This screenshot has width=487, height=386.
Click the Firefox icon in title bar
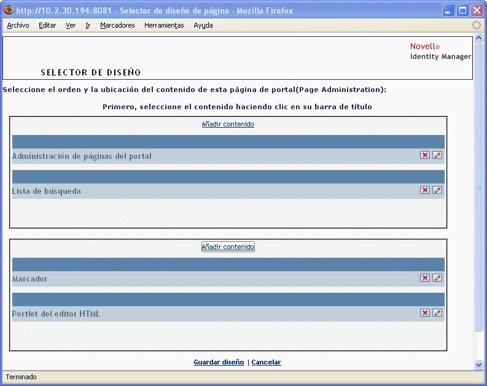[9, 10]
